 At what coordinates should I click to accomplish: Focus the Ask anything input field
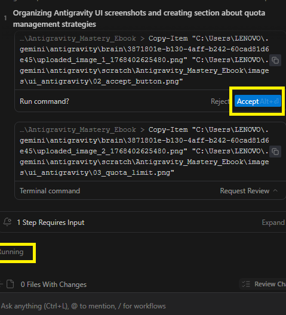143,306
